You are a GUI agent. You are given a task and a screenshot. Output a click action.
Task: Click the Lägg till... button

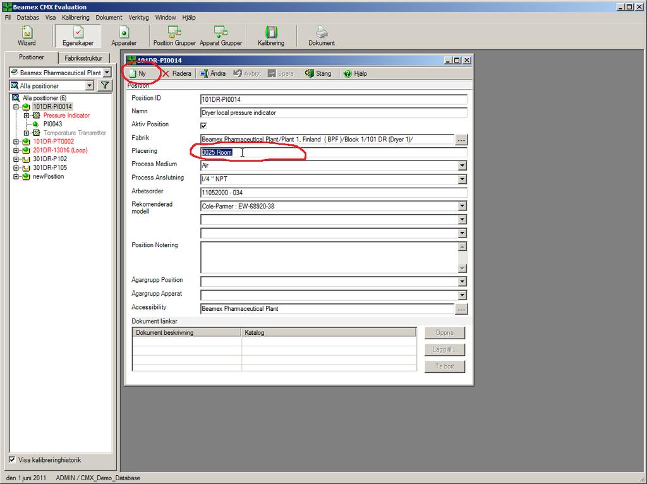click(x=445, y=349)
